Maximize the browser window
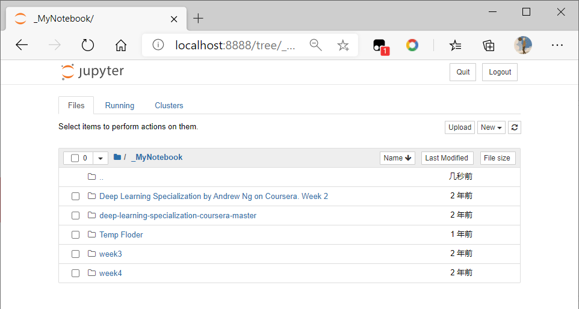Screen dimensions: 579x309 pos(526,12)
